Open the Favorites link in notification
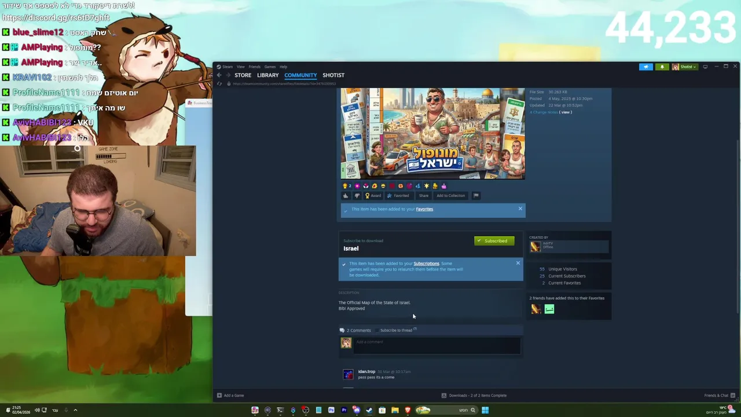The image size is (741, 417). pyautogui.click(x=424, y=209)
